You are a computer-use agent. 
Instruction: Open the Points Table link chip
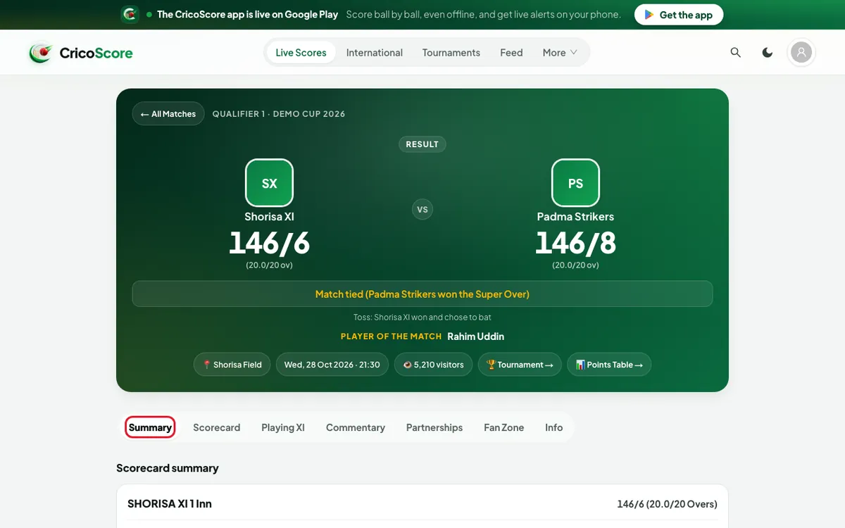pos(609,365)
